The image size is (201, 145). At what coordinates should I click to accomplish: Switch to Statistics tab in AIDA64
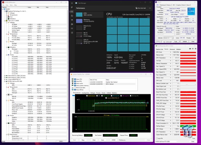(x=114, y=93)
